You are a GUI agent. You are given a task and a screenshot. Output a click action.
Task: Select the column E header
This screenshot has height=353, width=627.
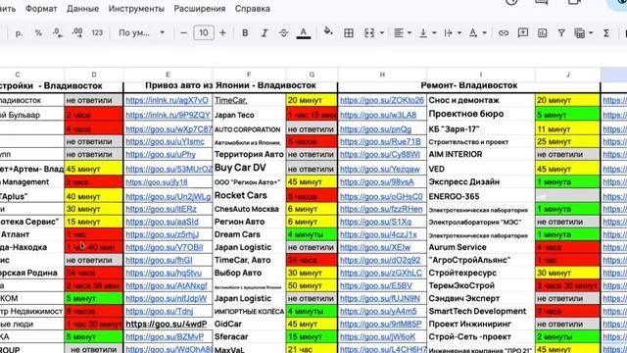168,75
